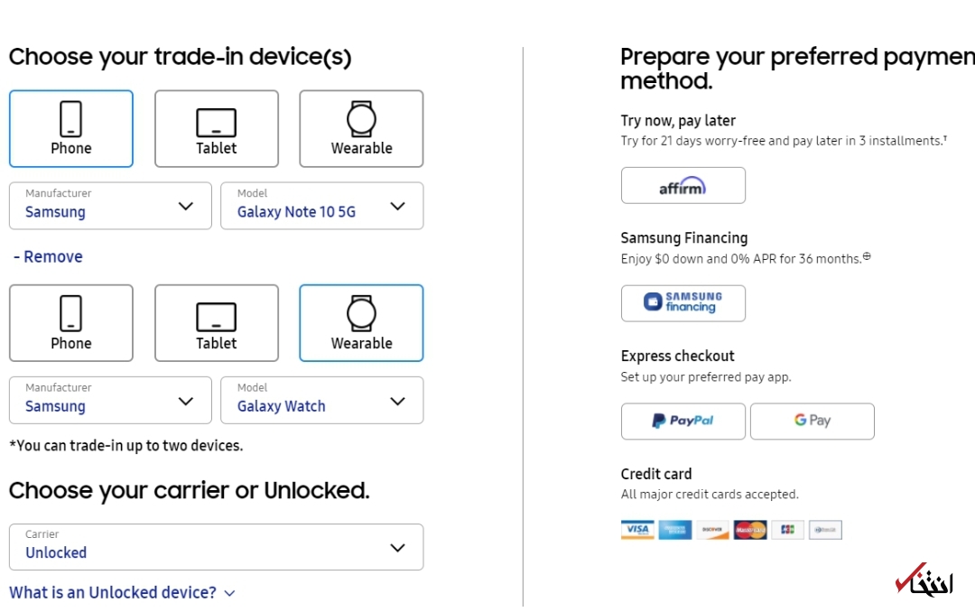Expand "What is an Unlocked device?"
975x612 pixels.
tap(122, 593)
